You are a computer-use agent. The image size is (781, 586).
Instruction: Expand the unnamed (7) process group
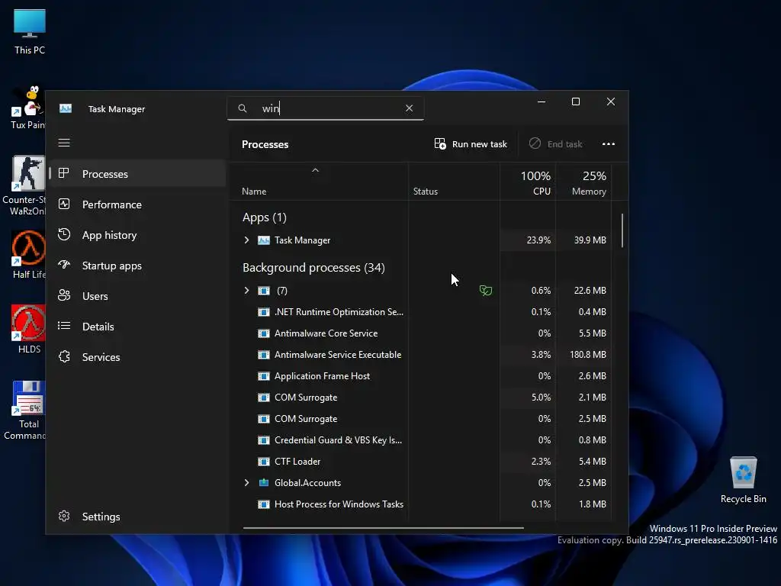(246, 290)
